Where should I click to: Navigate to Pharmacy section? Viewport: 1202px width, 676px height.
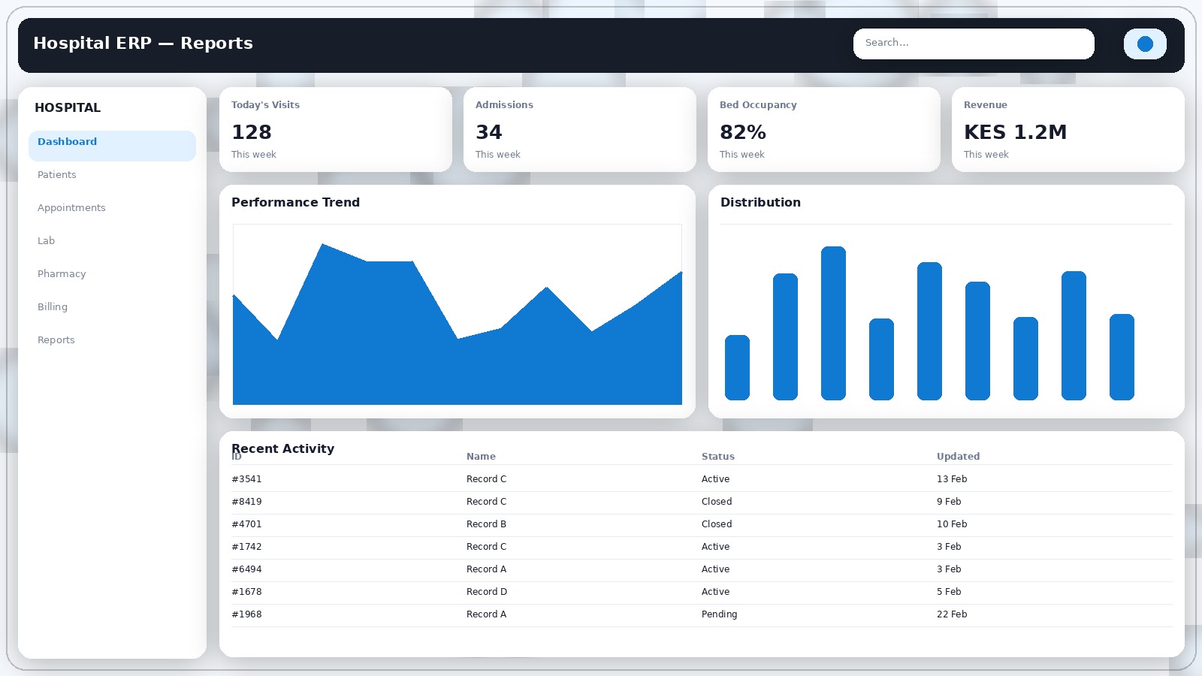62,274
